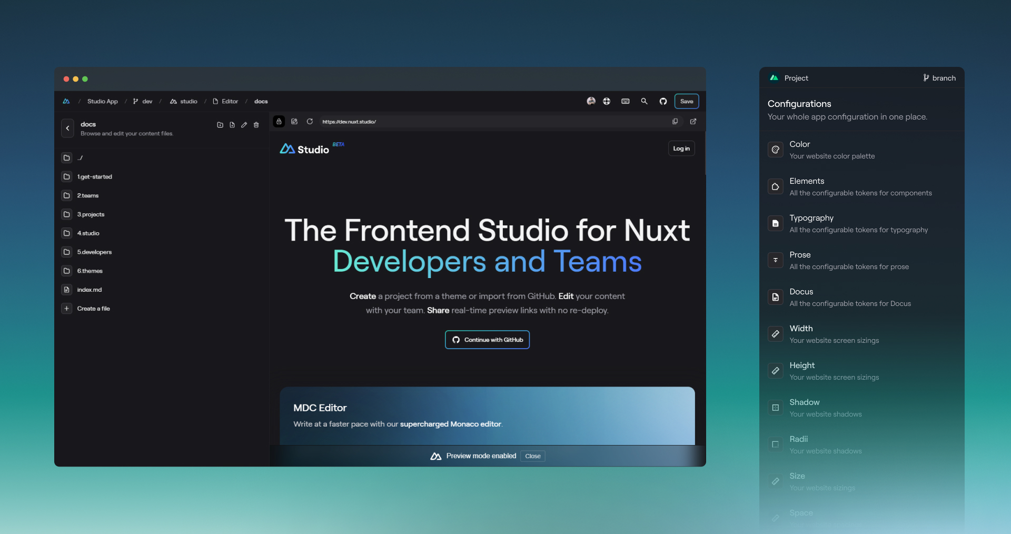Copy the preview URL
Image resolution: width=1011 pixels, height=534 pixels.
(675, 122)
